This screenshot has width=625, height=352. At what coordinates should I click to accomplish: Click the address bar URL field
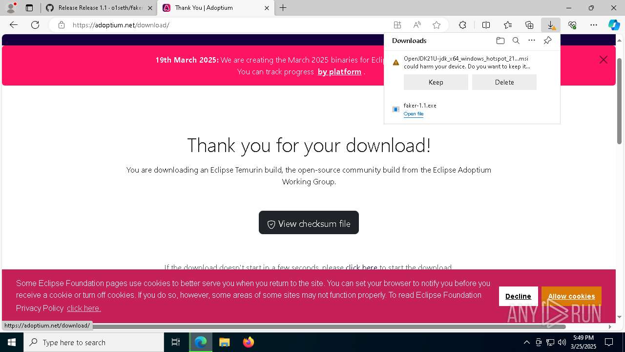coord(229,25)
